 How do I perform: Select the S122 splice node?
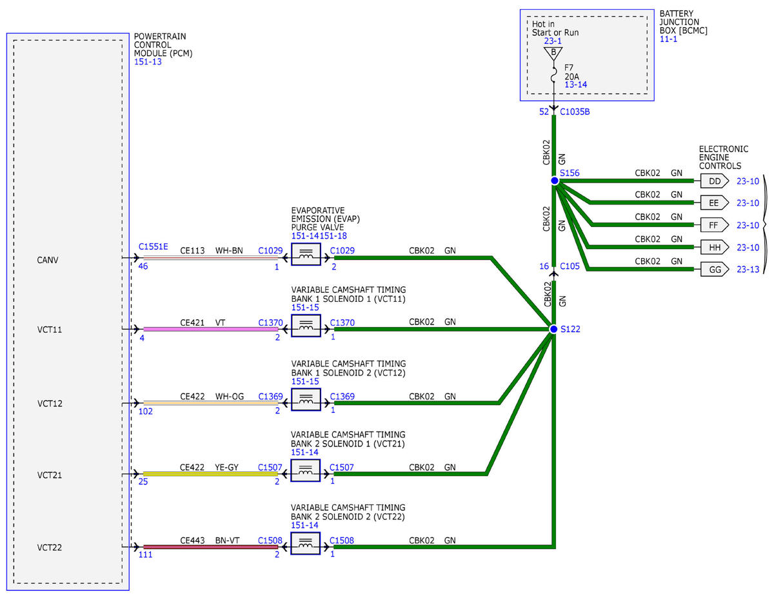(x=553, y=329)
